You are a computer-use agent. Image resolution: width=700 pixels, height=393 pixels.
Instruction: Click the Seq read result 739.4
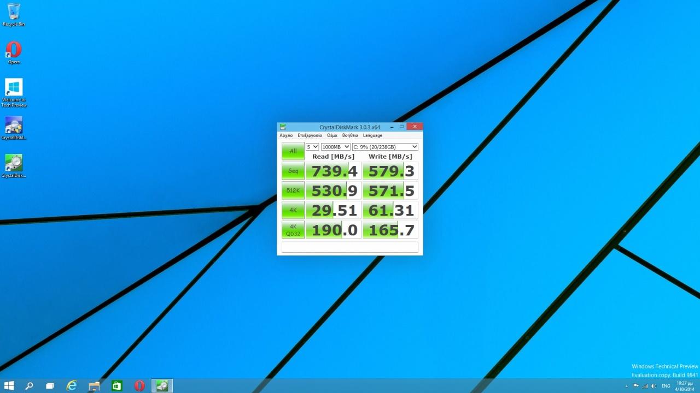click(334, 171)
